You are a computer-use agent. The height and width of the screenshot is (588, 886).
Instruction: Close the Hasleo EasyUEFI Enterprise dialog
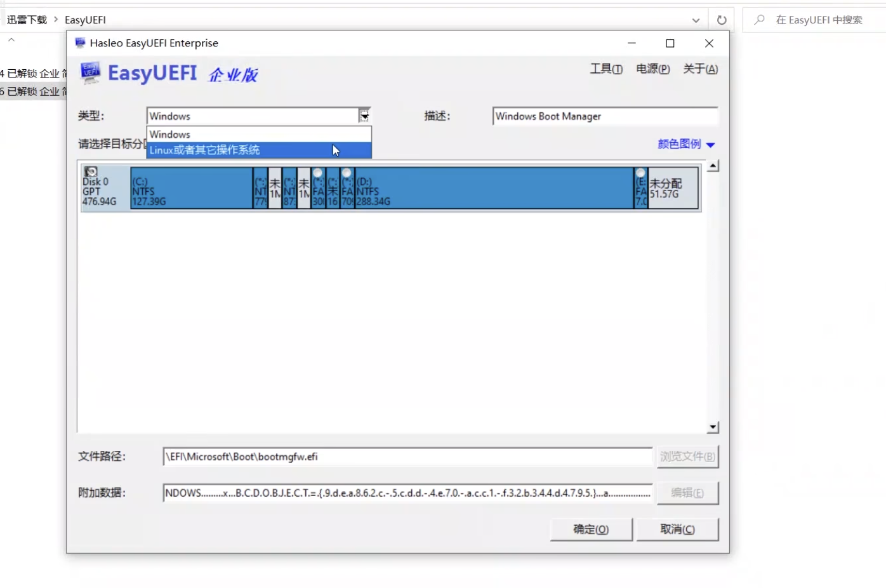[x=709, y=43]
